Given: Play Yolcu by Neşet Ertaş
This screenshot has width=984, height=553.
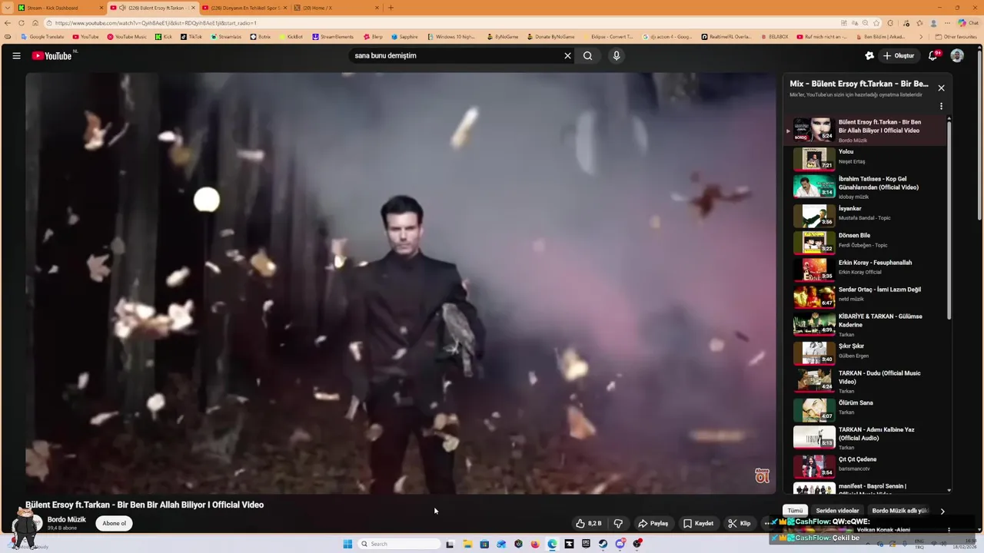Looking at the screenshot, I should pos(868,157).
